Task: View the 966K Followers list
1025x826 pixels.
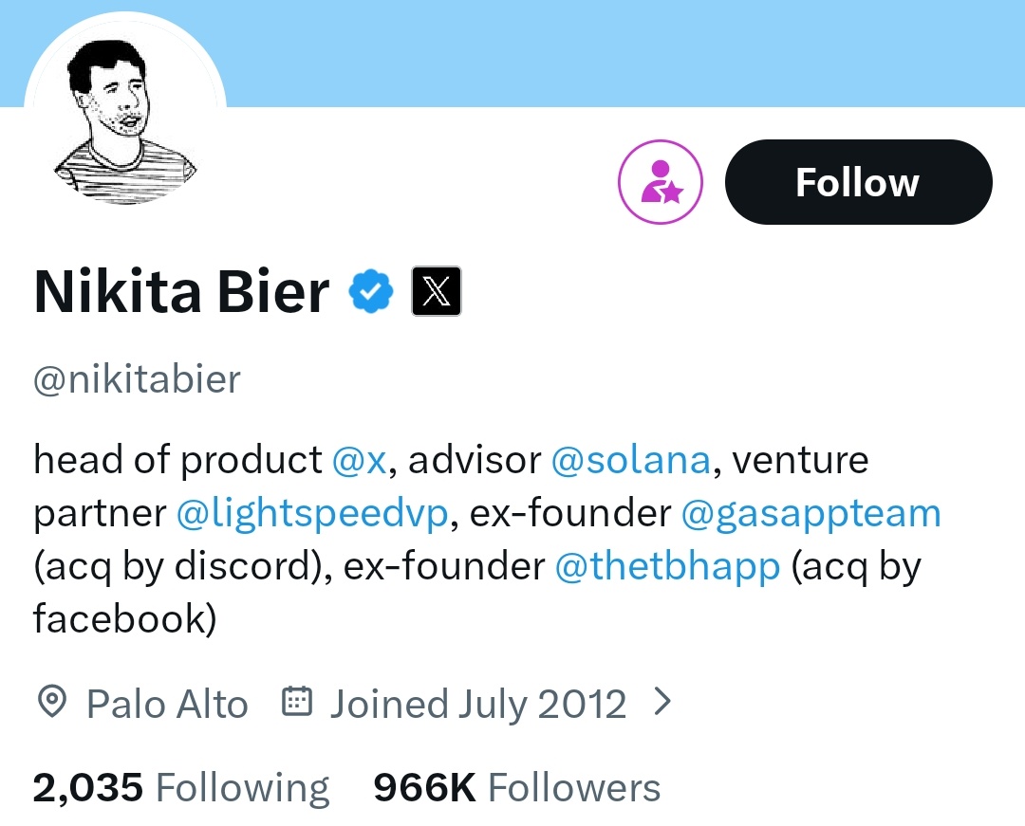Action: (x=516, y=788)
